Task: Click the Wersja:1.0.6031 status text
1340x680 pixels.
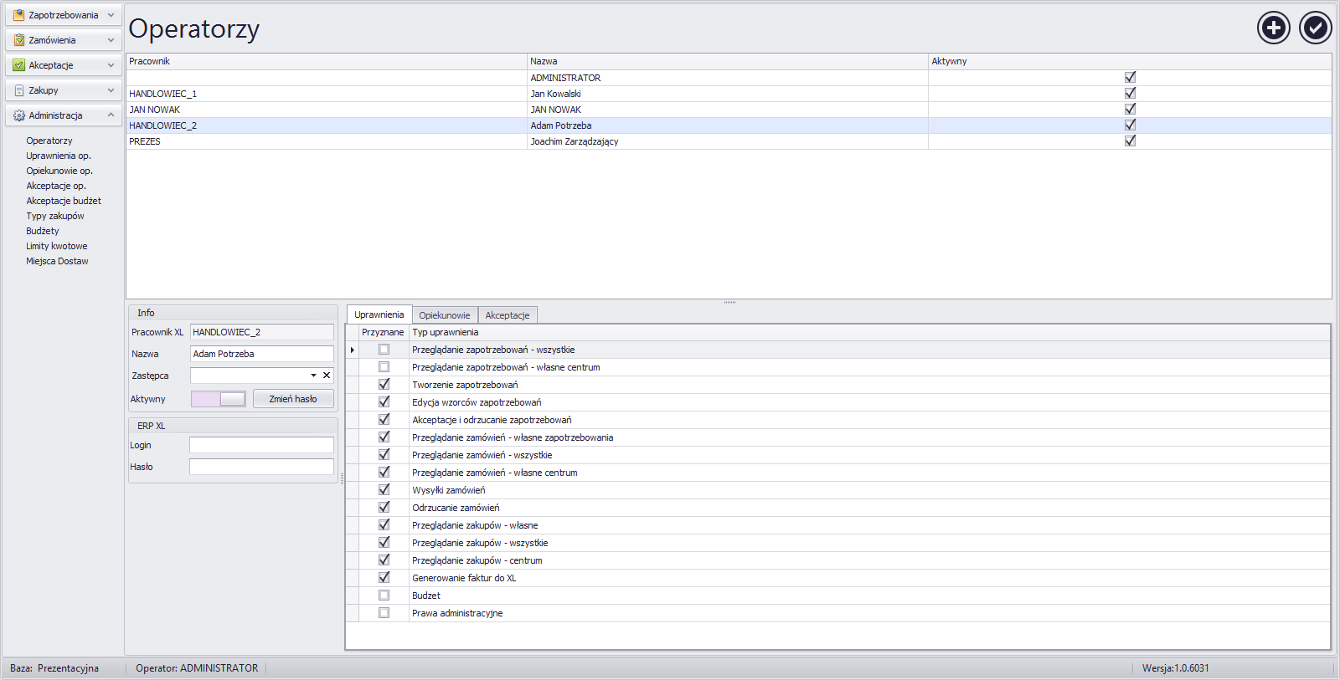Action: click(x=1176, y=668)
